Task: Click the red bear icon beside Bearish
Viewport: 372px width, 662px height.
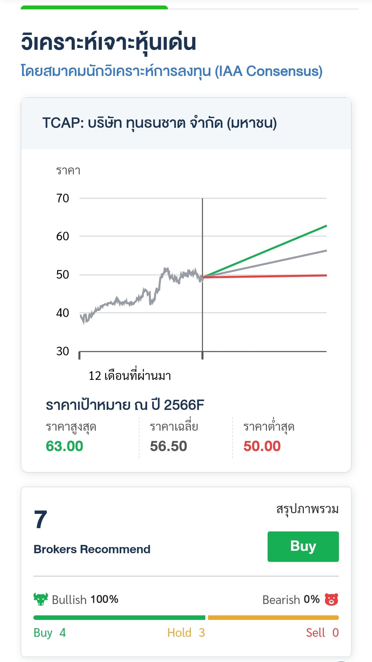Action: point(331,599)
